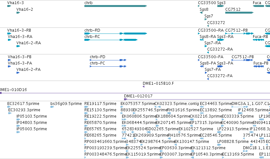Select the Sgs8 gene arrow
This screenshot has height=159, width=270.
tap(201, 13)
